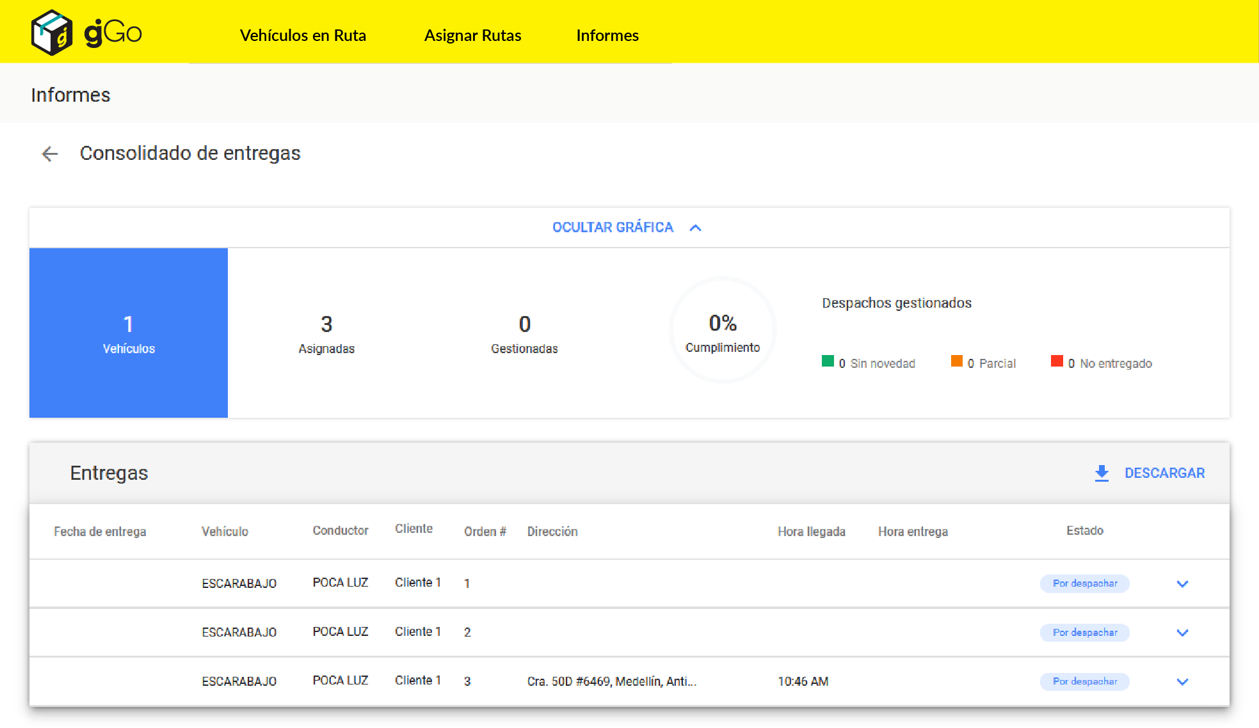
Task: Click the back arrow beside Consolidado de entregas
Action: coord(49,154)
